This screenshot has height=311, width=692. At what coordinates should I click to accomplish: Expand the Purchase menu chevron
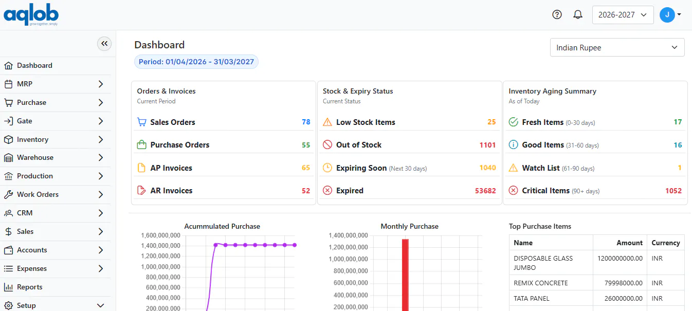point(101,102)
